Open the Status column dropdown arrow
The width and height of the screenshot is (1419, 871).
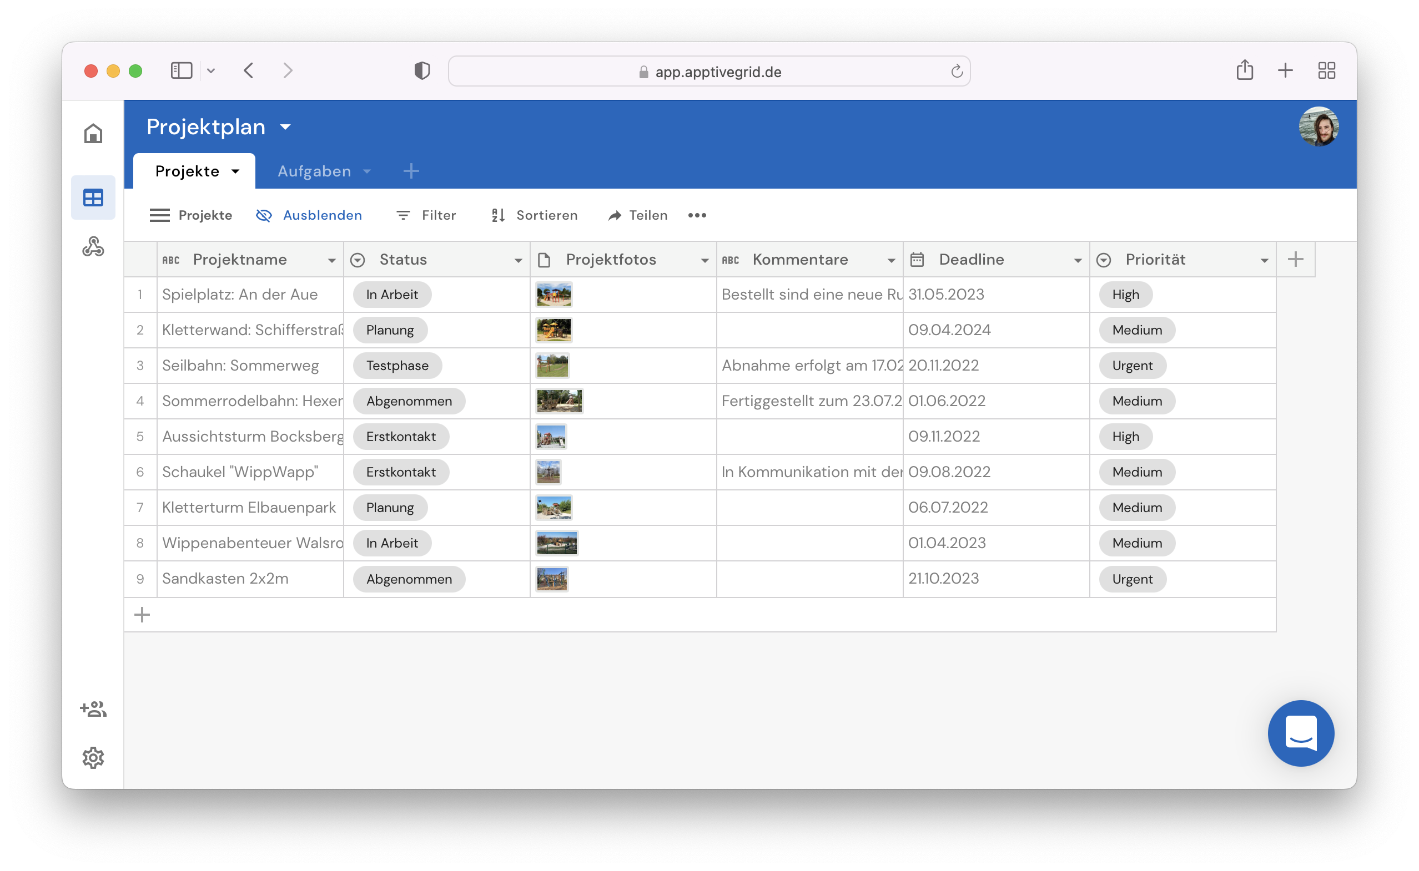pos(517,260)
